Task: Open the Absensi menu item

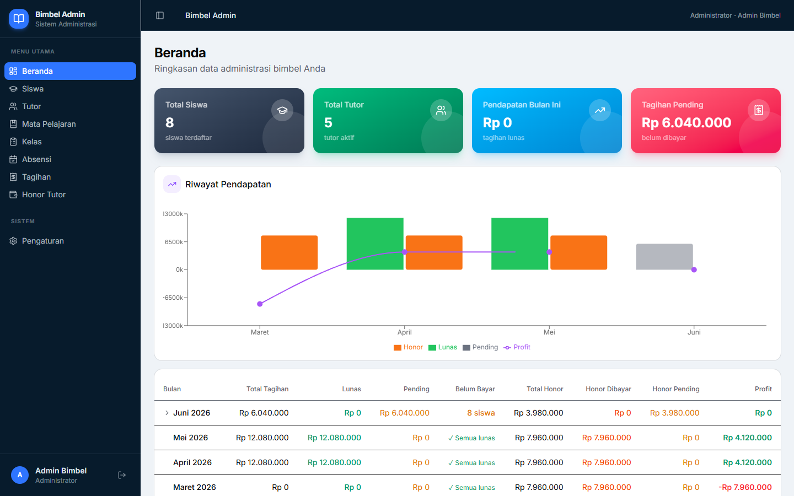Action: (70, 159)
